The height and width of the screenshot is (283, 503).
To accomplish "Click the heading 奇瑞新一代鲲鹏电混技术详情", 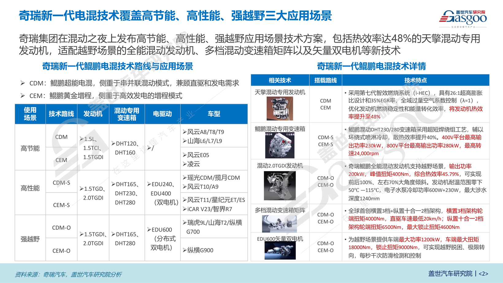I will click(x=371, y=66).
